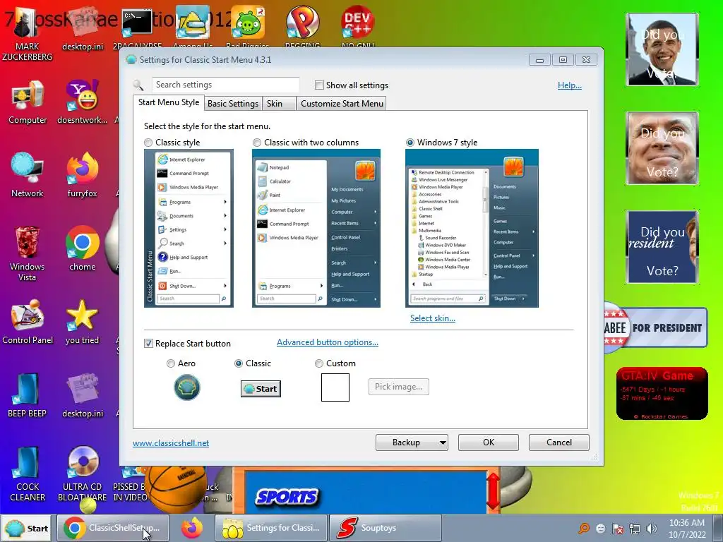This screenshot has width=723, height=542.
Task: Select the Network desktop icon
Action: tap(28, 175)
